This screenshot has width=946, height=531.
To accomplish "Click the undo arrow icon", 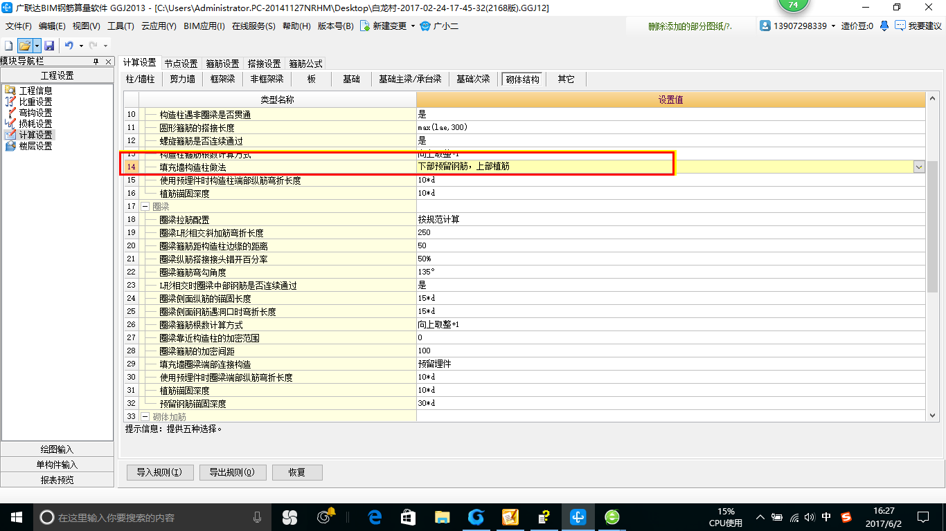I will point(69,46).
